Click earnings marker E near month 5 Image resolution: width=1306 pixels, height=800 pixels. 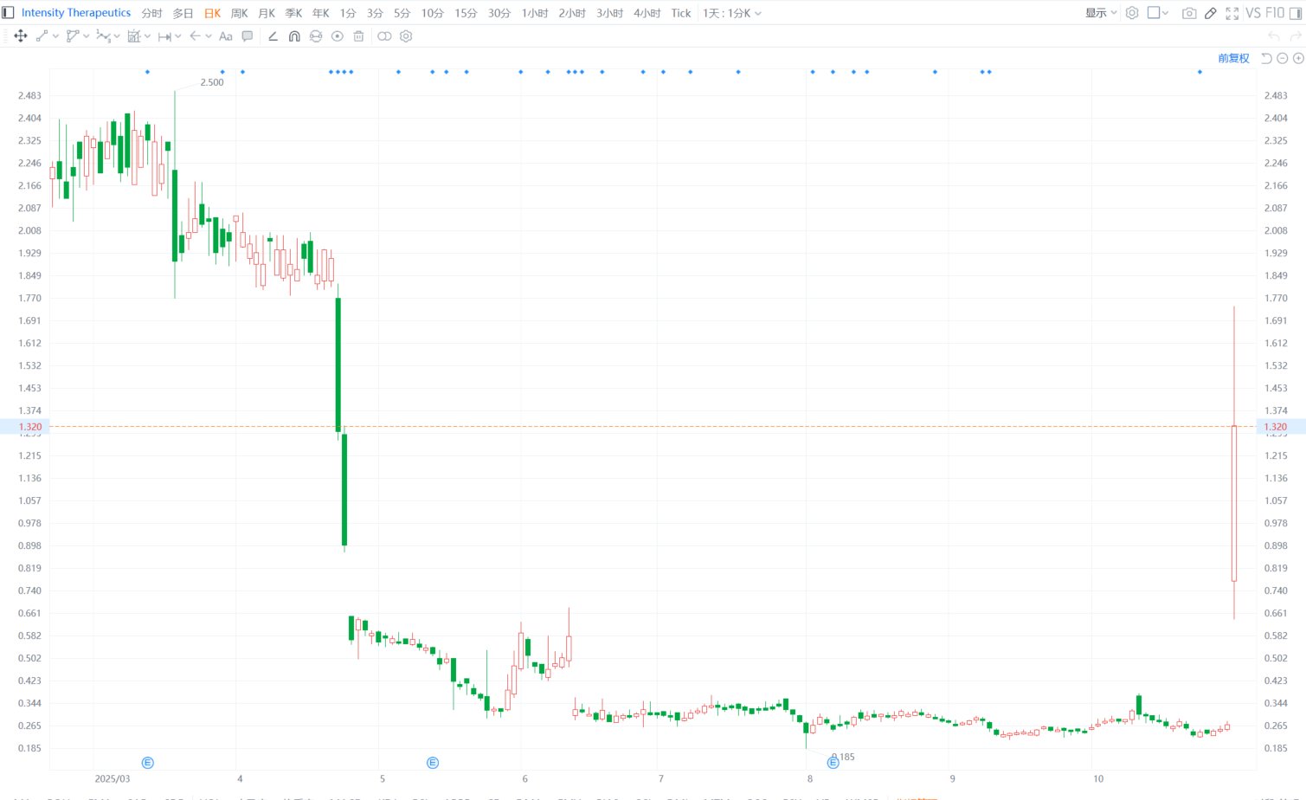(x=433, y=763)
